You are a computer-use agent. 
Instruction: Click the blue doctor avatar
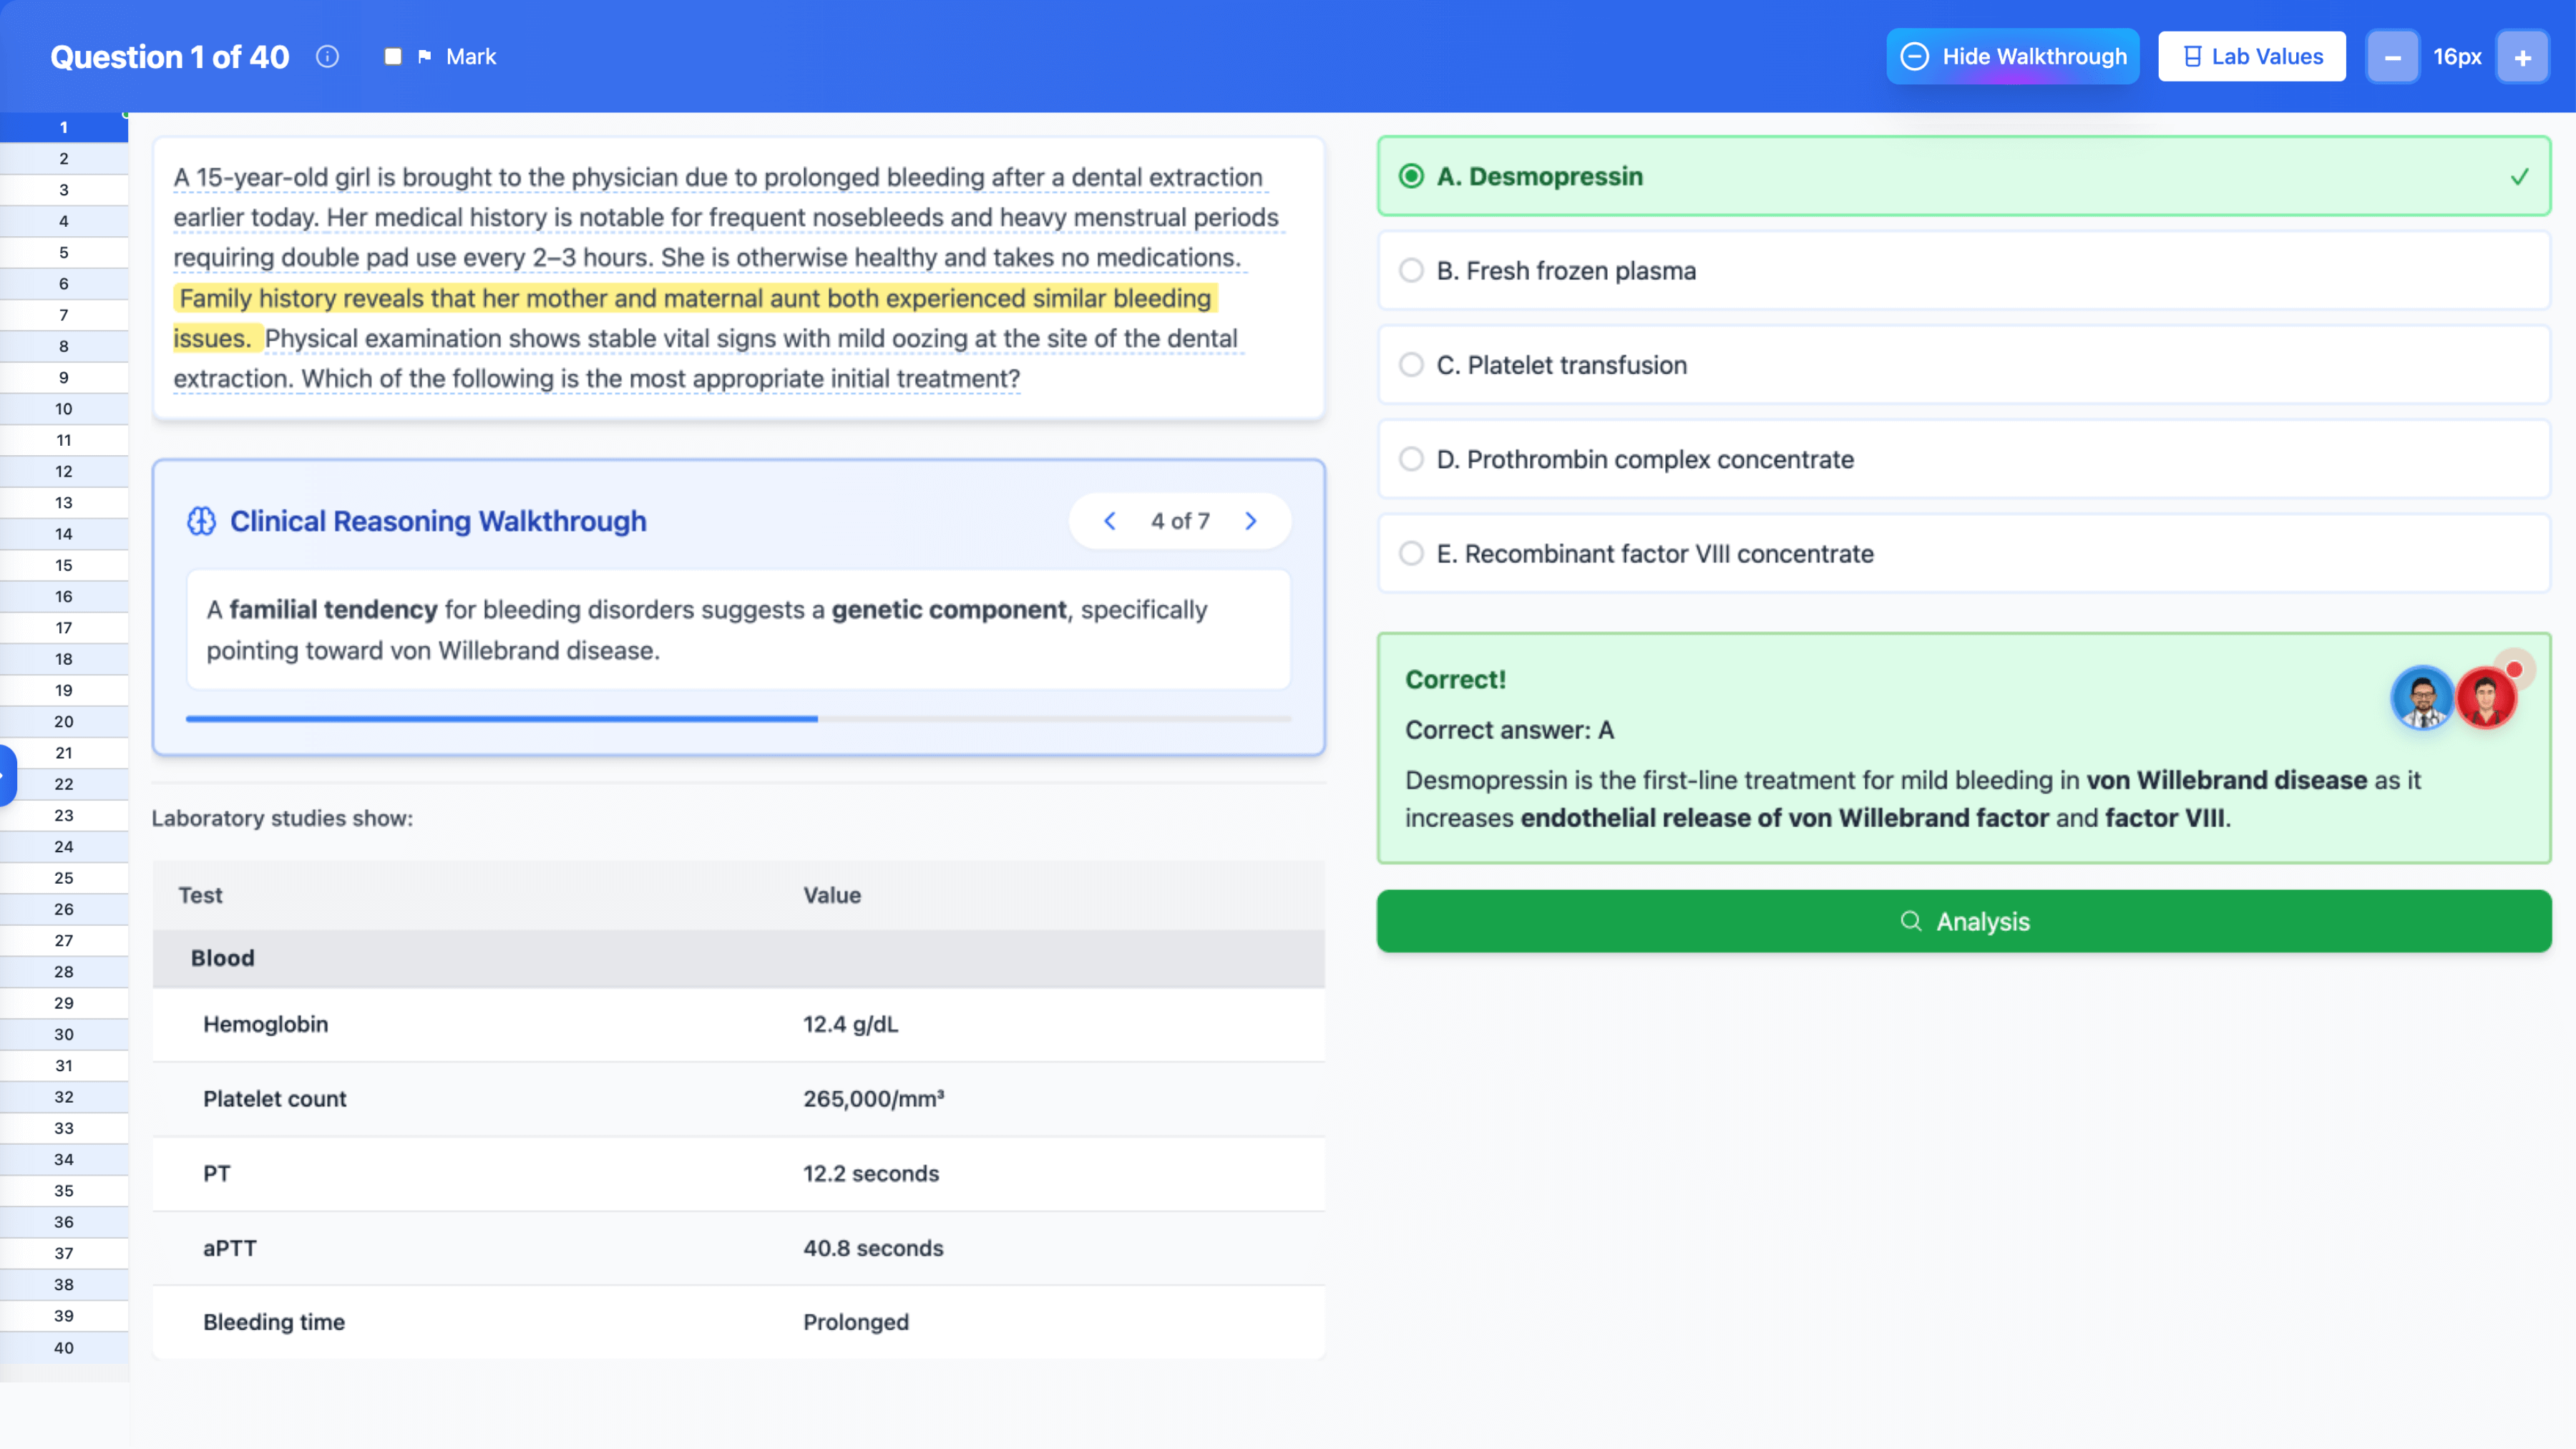(2421, 698)
